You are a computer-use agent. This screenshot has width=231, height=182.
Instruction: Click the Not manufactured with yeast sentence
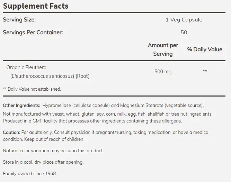(108, 114)
